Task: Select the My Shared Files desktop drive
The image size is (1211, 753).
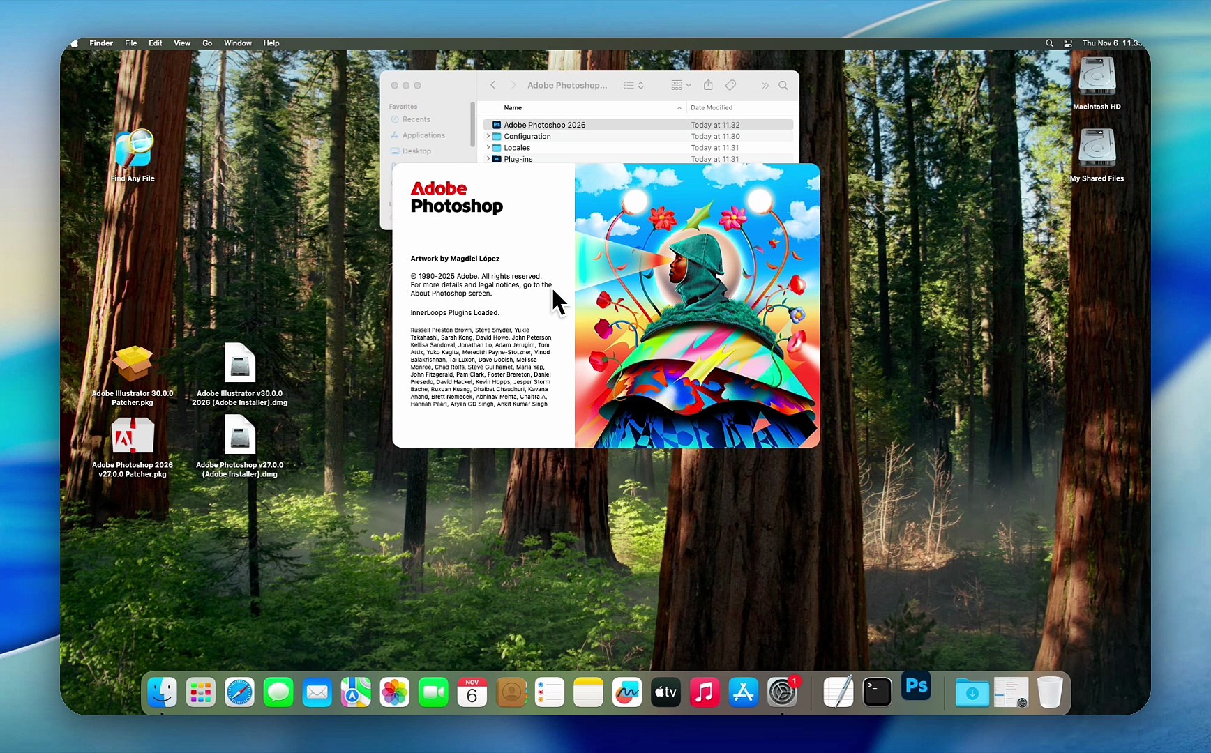Action: pos(1097,155)
